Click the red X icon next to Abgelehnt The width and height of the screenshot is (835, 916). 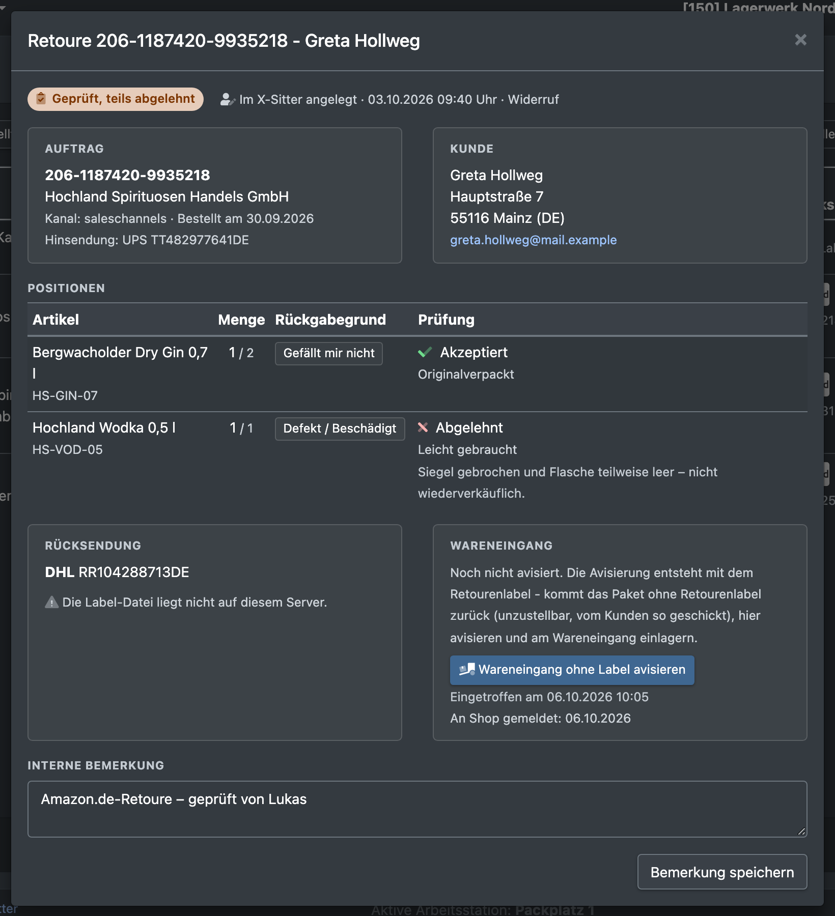(423, 427)
